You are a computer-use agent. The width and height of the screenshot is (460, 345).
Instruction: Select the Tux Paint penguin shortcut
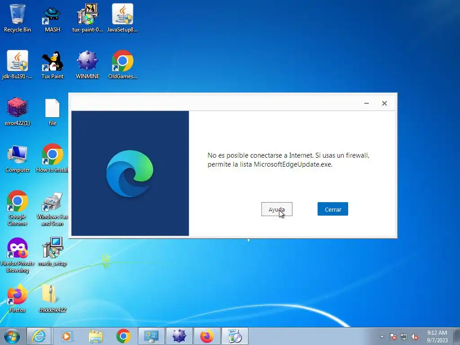[52, 65]
